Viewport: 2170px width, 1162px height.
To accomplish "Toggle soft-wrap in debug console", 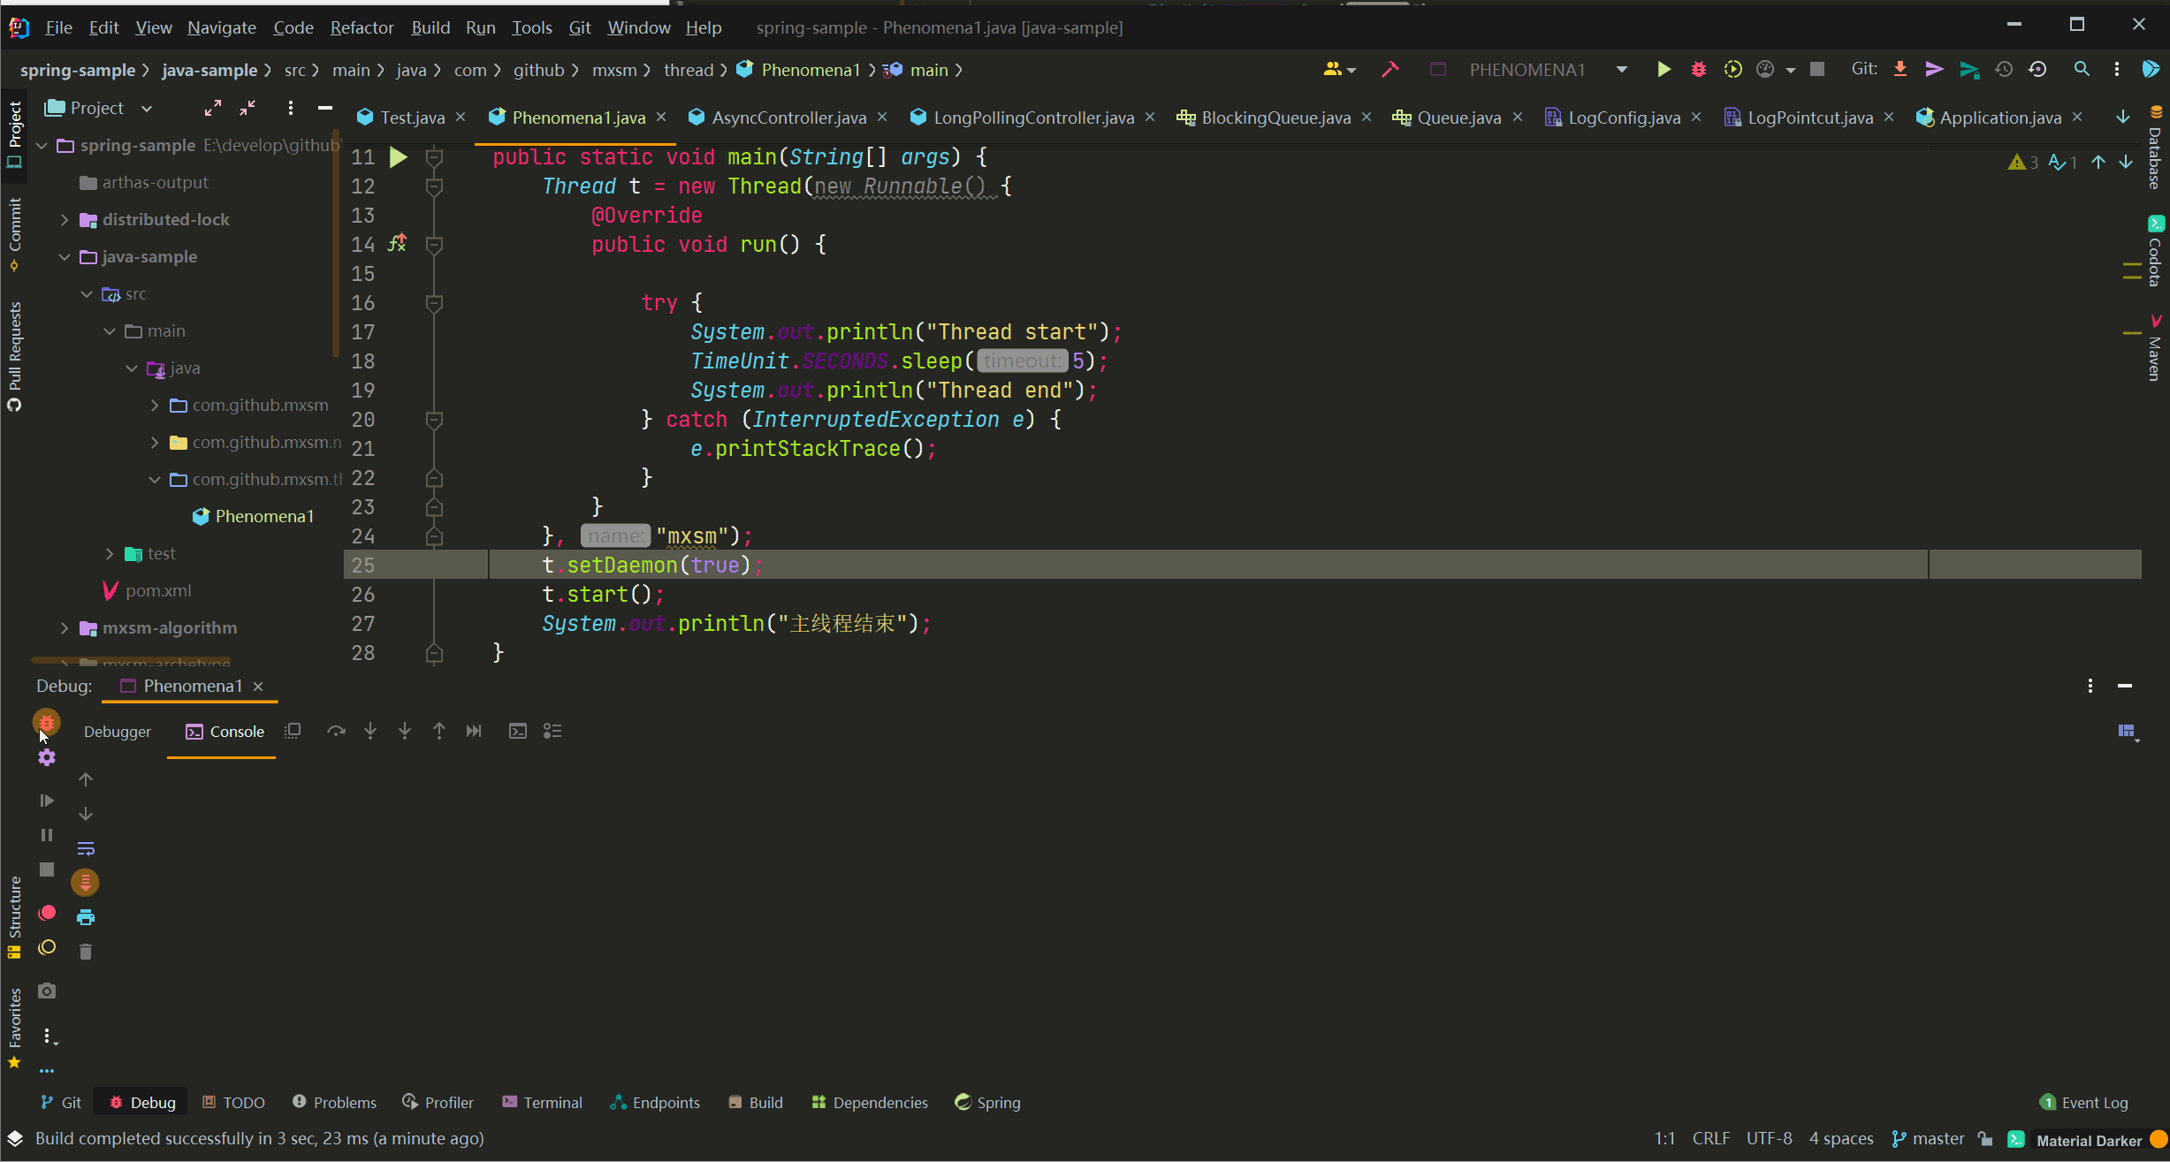I will click(86, 848).
